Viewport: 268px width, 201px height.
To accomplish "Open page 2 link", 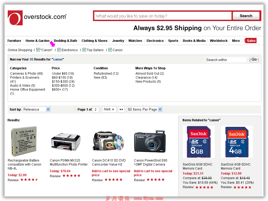I will [96, 110].
